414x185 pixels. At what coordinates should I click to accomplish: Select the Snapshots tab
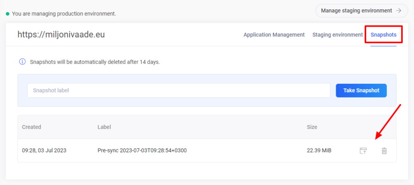click(384, 35)
